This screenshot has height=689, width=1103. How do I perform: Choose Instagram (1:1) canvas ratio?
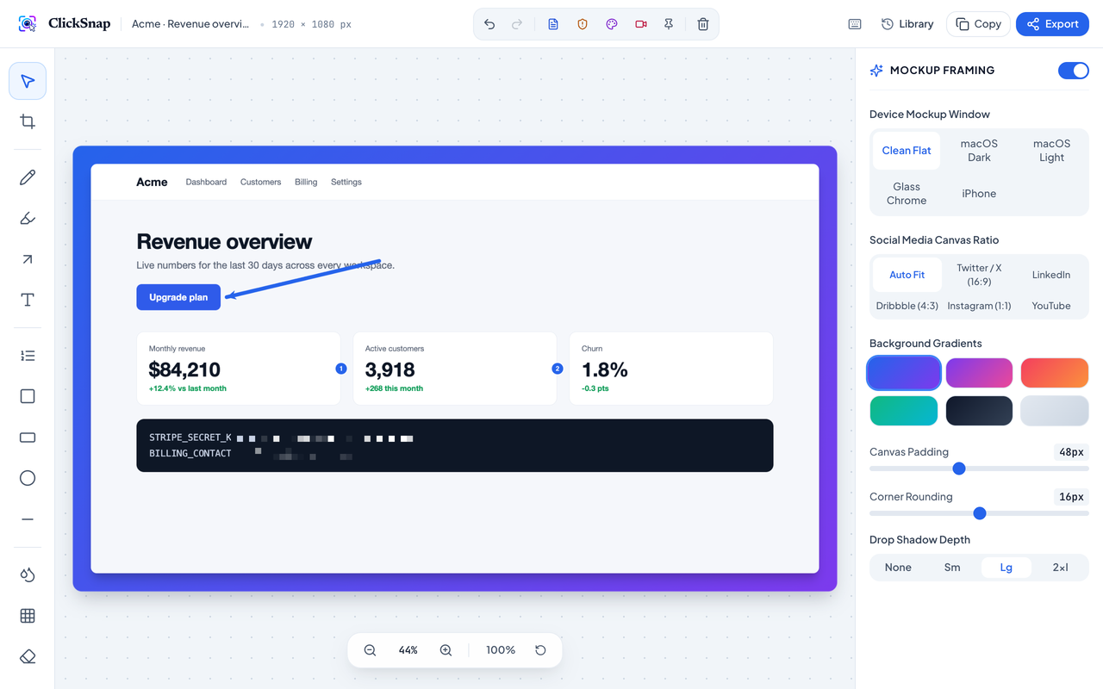click(x=979, y=306)
